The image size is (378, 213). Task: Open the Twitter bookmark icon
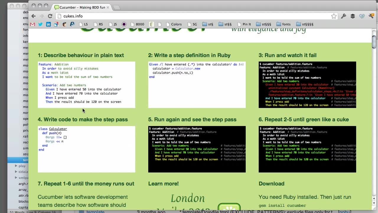click(40, 24)
